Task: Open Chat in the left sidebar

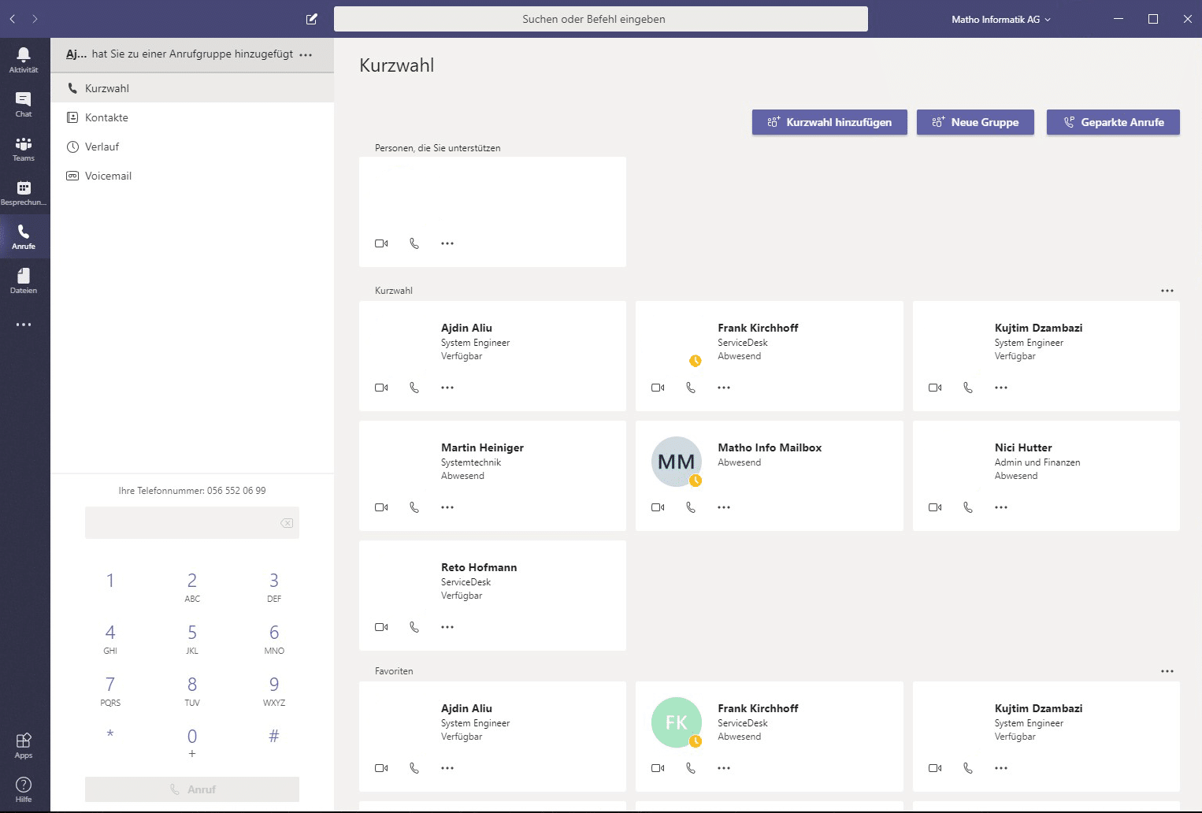Action: tap(24, 103)
